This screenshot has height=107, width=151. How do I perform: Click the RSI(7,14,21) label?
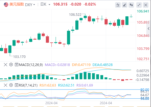click(x=28, y=85)
